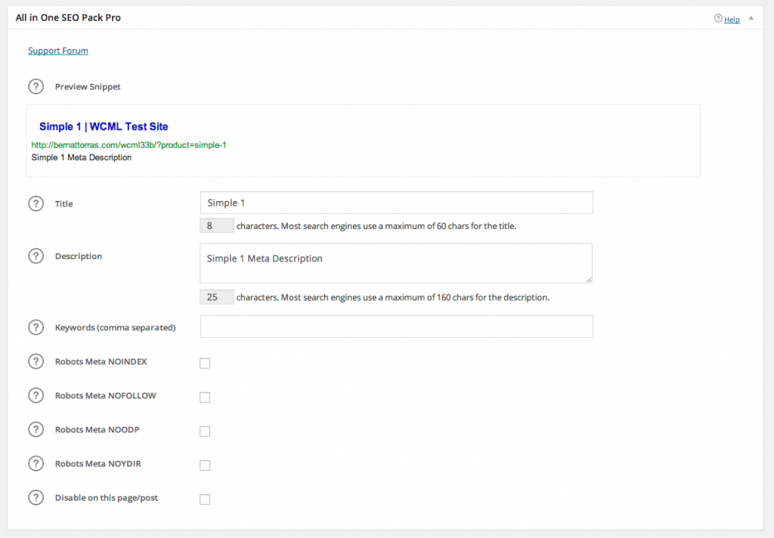
Task: Click the help icon for Robots Meta NOODP
Action: pyautogui.click(x=36, y=429)
